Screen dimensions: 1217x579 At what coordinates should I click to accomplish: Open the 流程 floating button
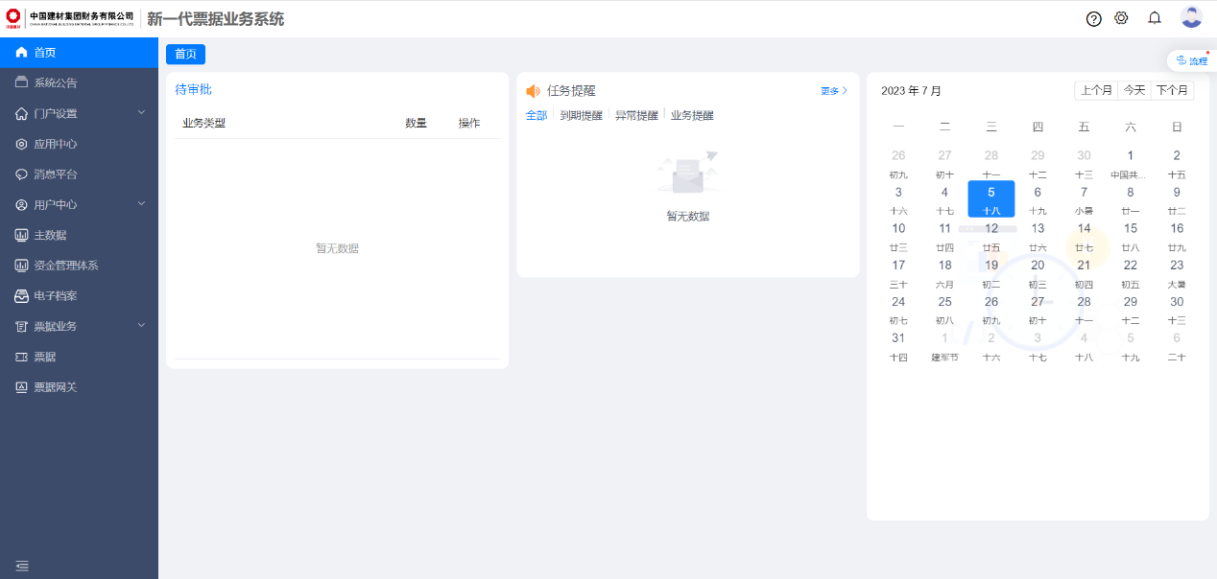(1191, 60)
